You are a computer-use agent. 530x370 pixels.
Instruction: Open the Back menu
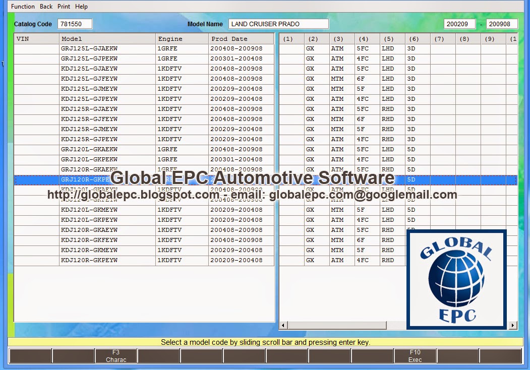tap(46, 7)
